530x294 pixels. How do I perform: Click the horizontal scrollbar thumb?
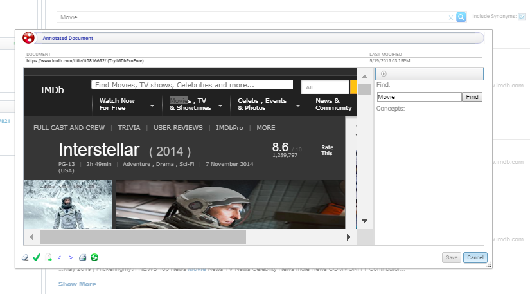click(x=143, y=237)
